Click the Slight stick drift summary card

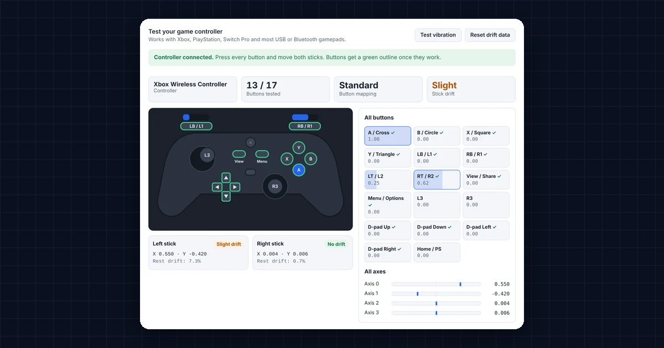[471, 89]
